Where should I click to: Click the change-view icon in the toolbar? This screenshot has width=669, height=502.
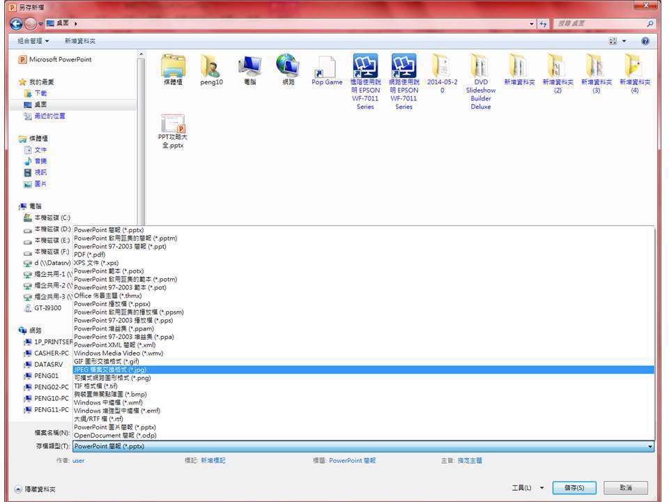click(613, 41)
